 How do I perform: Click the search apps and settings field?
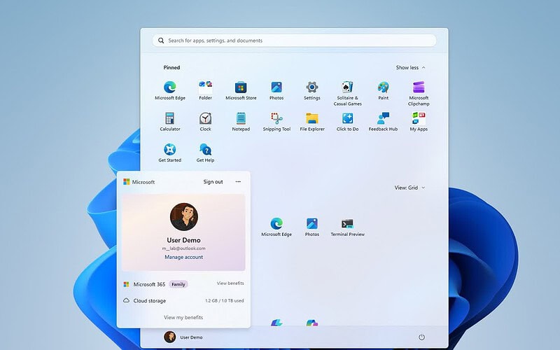tap(294, 41)
